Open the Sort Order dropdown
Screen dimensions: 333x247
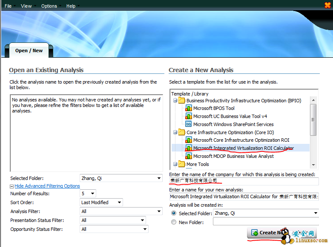point(119,202)
